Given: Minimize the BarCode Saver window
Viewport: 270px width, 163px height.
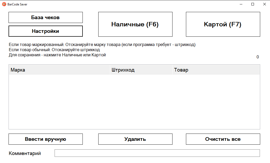Looking at the screenshot, I should pyautogui.click(x=241, y=4).
